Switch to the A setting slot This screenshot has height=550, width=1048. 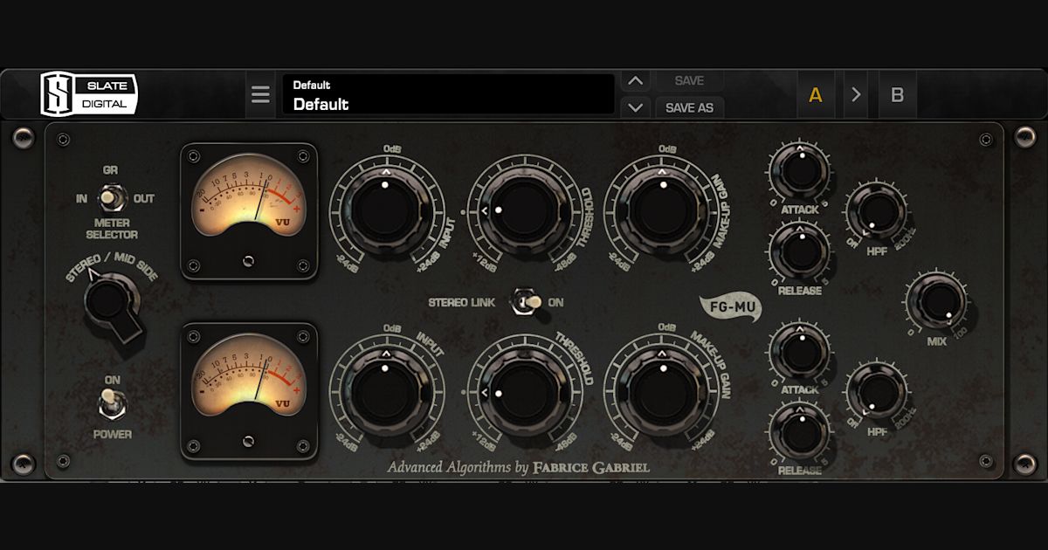tap(815, 95)
